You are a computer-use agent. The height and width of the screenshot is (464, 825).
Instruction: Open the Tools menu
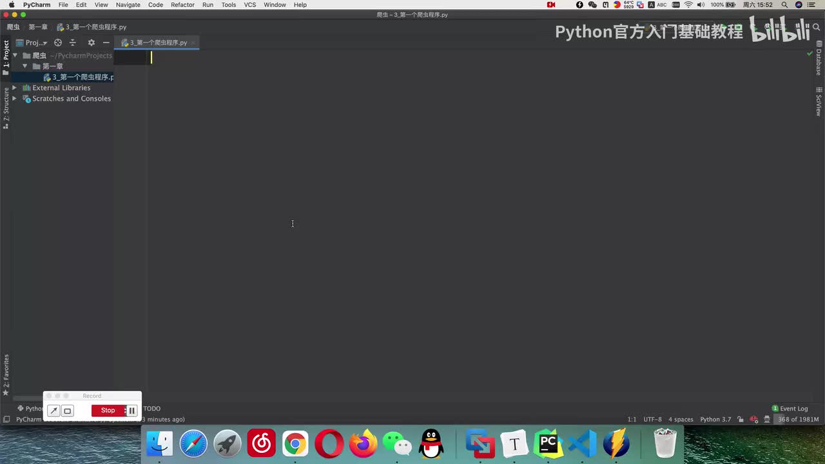tap(229, 5)
